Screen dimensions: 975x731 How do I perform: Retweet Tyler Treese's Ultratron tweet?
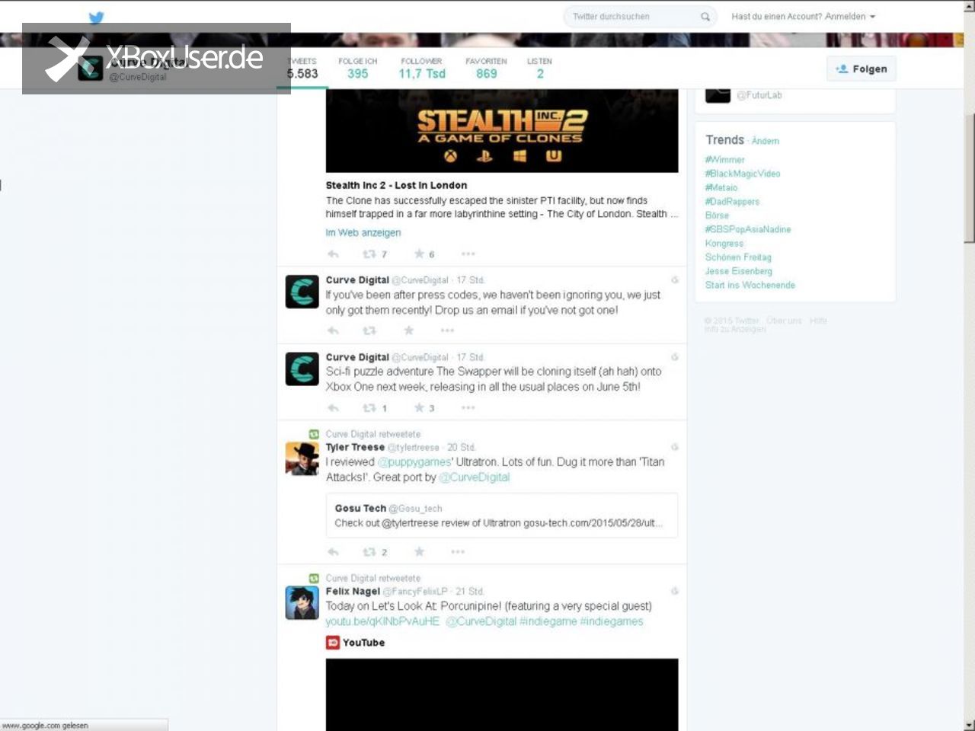click(369, 552)
